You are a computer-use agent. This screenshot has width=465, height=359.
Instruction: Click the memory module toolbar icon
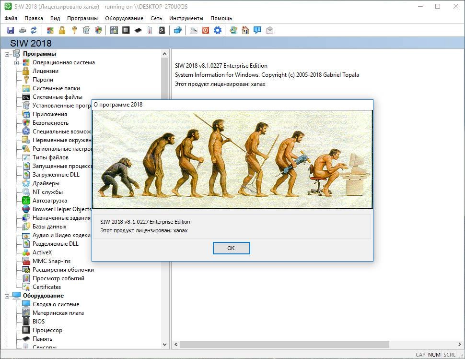[138, 30]
